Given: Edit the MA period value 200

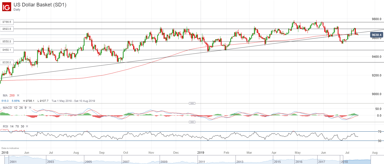Looking at the screenshot, I should point(12,96).
